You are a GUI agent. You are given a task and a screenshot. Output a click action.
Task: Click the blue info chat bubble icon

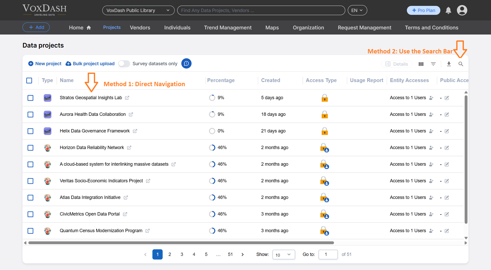click(x=186, y=64)
